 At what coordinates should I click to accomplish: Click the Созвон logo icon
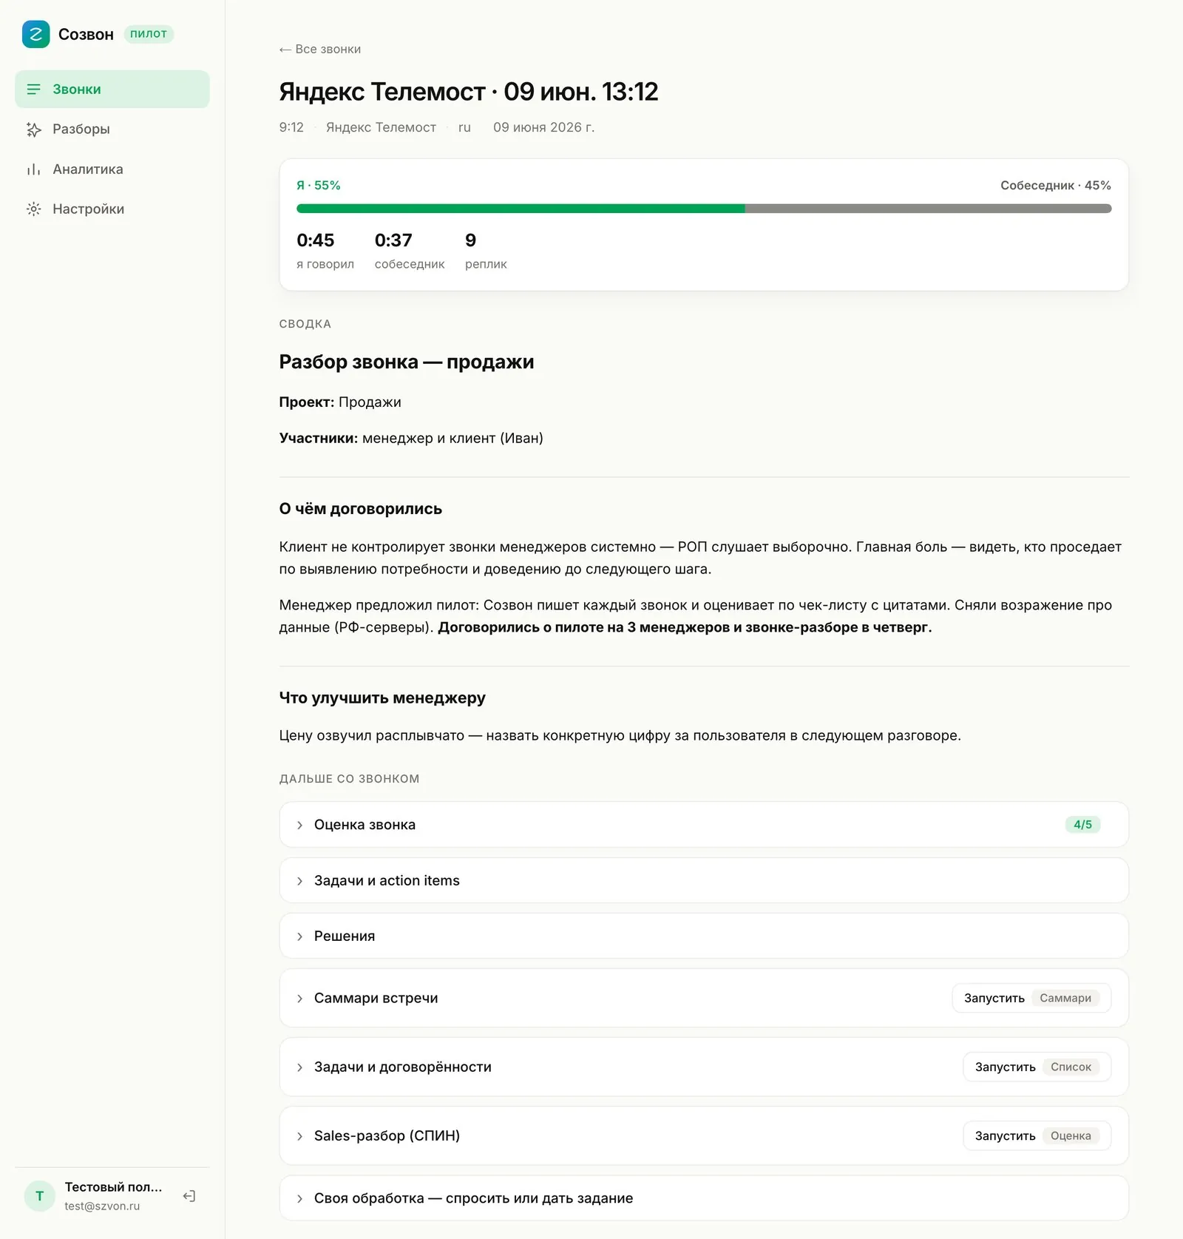pos(35,34)
